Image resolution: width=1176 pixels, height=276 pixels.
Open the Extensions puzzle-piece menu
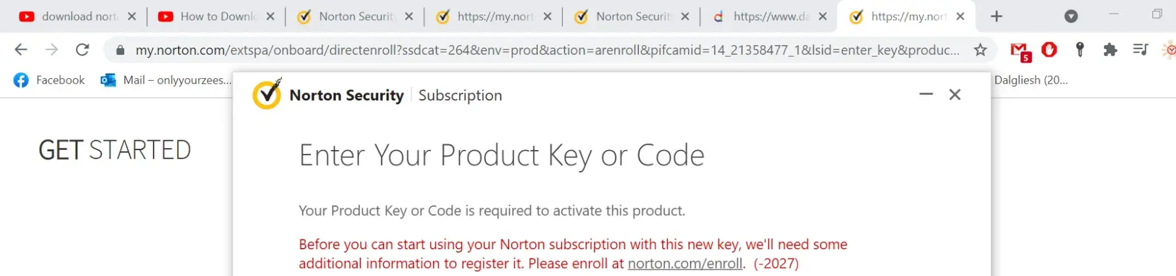point(1110,50)
